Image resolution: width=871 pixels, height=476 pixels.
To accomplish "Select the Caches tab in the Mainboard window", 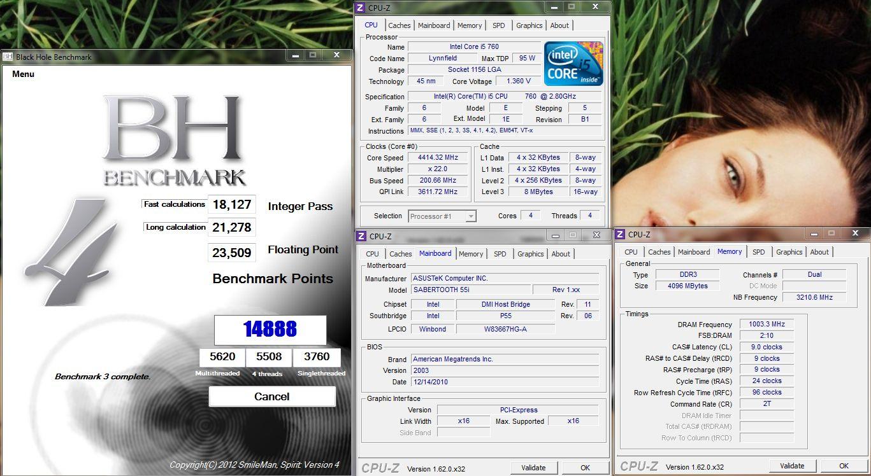I will (x=401, y=254).
